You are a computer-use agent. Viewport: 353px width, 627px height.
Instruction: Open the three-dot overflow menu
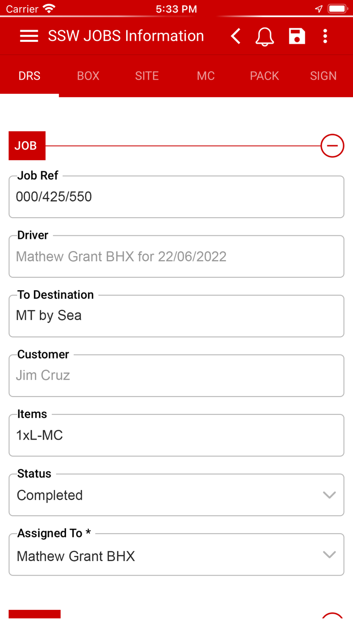325,36
